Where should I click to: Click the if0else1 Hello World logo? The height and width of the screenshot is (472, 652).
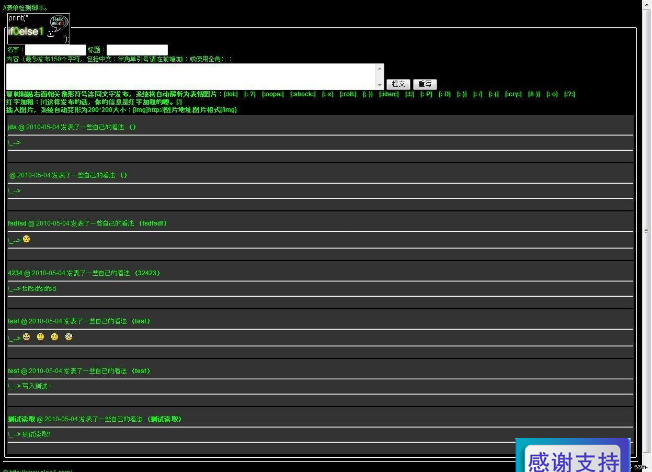pos(39,29)
